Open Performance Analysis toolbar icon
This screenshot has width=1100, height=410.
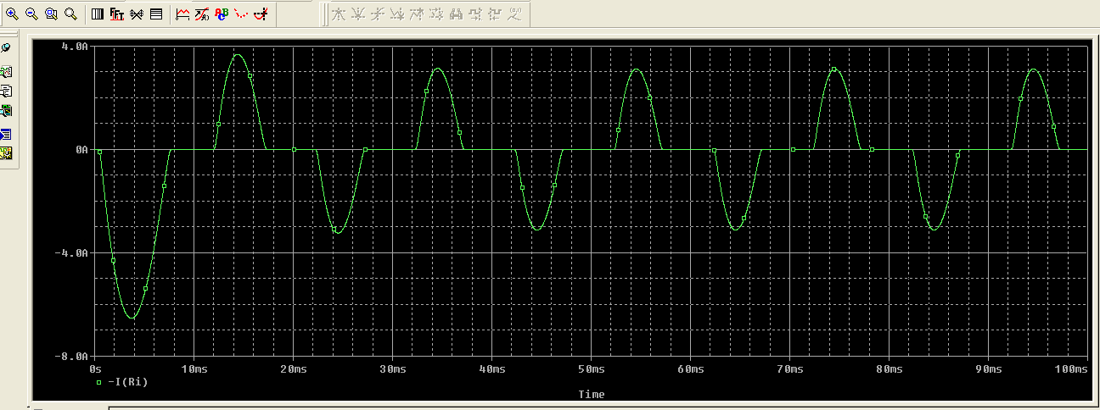pyautogui.click(x=136, y=14)
